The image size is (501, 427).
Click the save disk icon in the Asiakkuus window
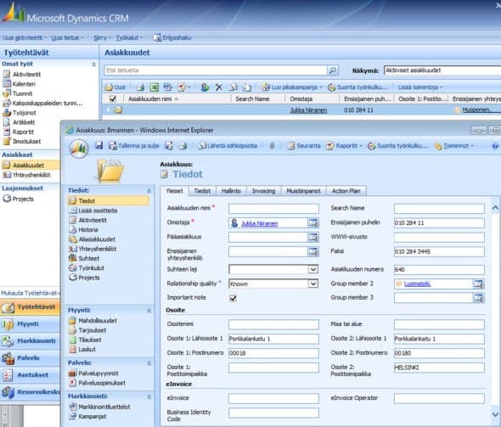pos(99,146)
